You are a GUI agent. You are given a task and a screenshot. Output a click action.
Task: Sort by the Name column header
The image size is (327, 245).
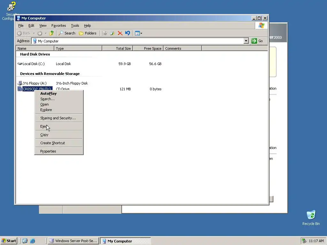pyautogui.click(x=35, y=48)
